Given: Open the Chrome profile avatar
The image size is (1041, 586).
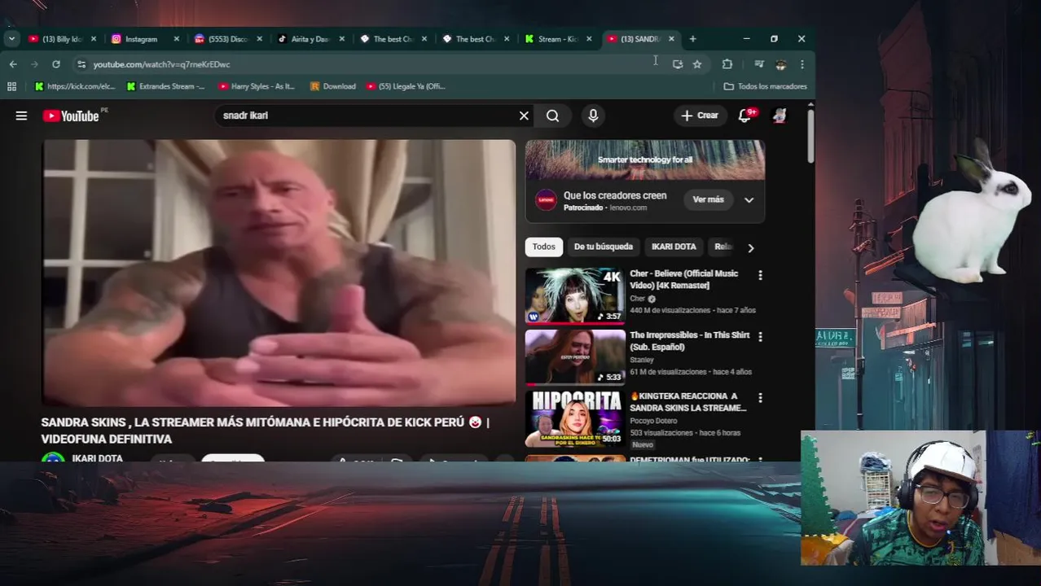Looking at the screenshot, I should coord(780,63).
